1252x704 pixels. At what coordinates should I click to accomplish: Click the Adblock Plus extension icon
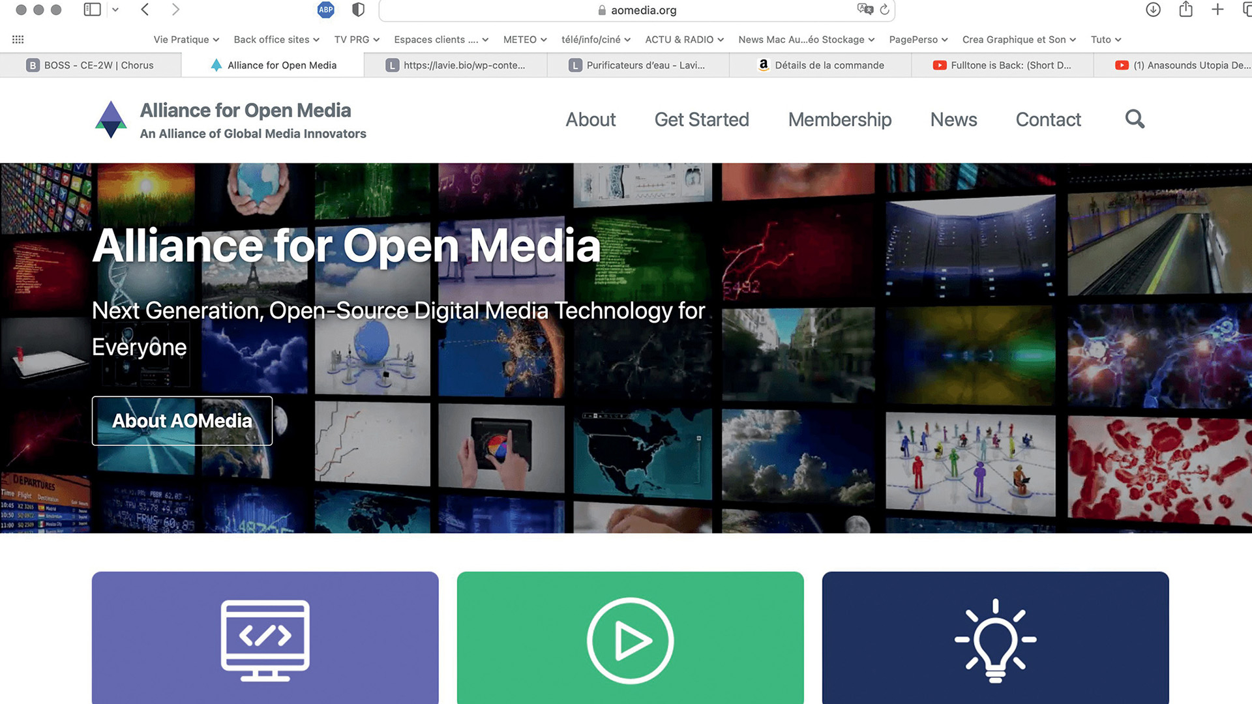tap(325, 10)
